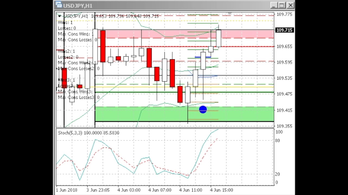Click the 'Losses: 0' statistic text

(x=67, y=28)
